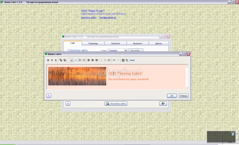The height and width of the screenshot is (145, 239).
Task: Open the font size dropdown
Action: point(71,60)
